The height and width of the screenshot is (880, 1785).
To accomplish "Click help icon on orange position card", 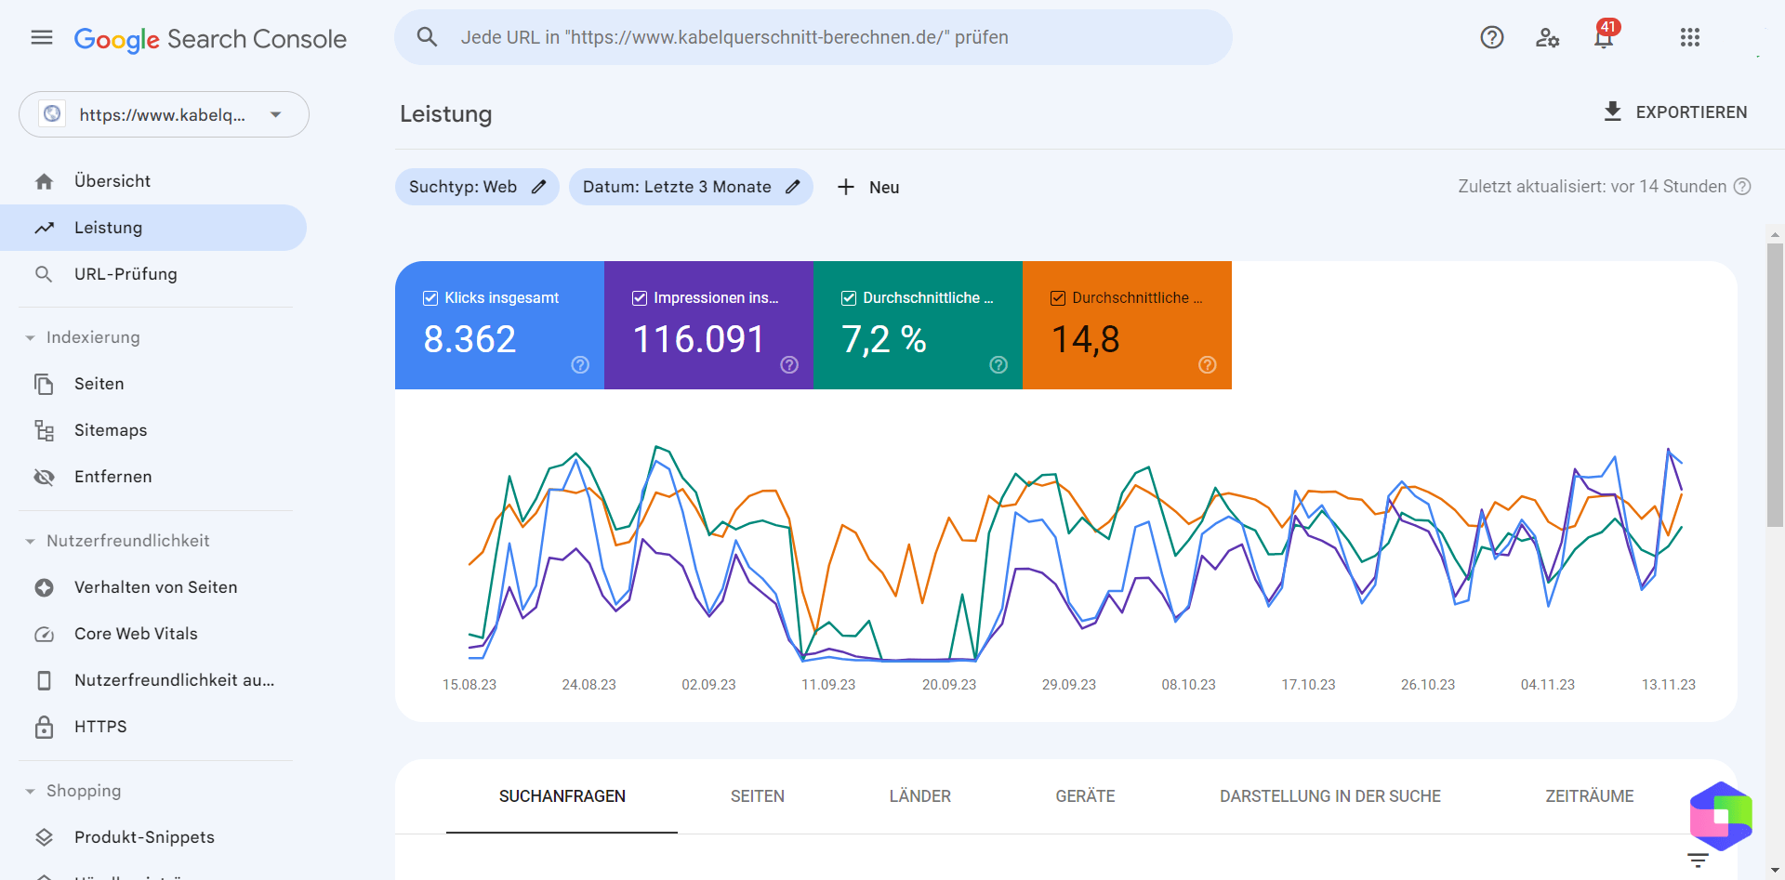I will pos(1208,364).
